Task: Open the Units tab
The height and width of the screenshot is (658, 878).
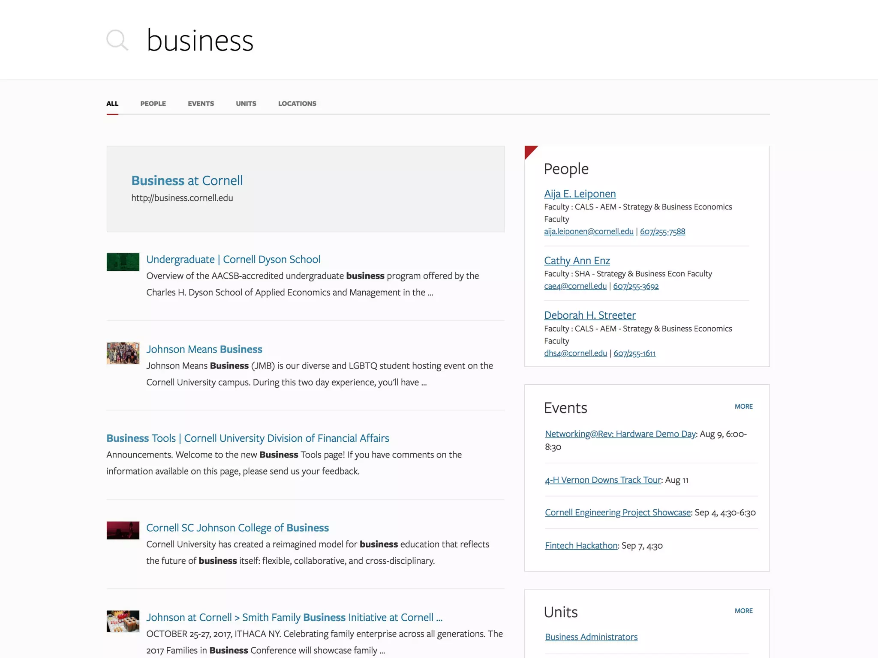Action: point(246,104)
